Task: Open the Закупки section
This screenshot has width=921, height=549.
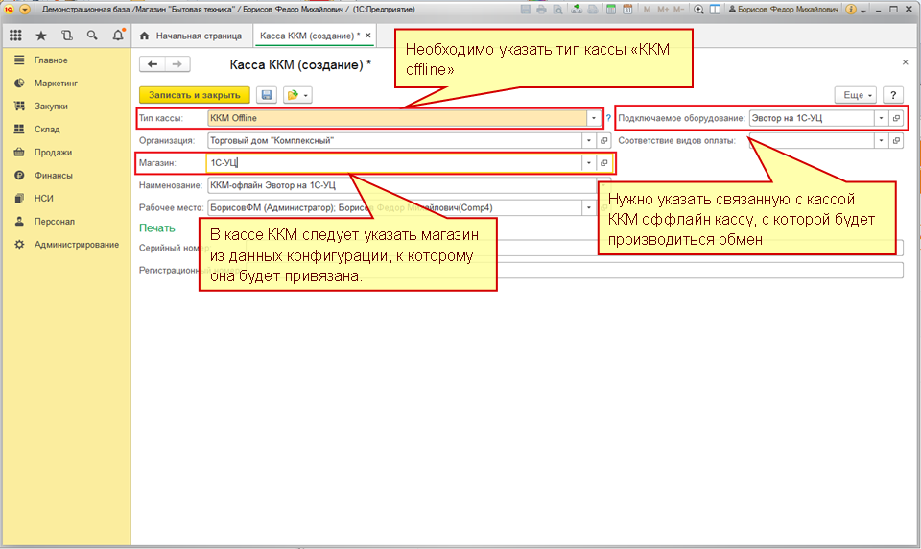Action: point(51,106)
